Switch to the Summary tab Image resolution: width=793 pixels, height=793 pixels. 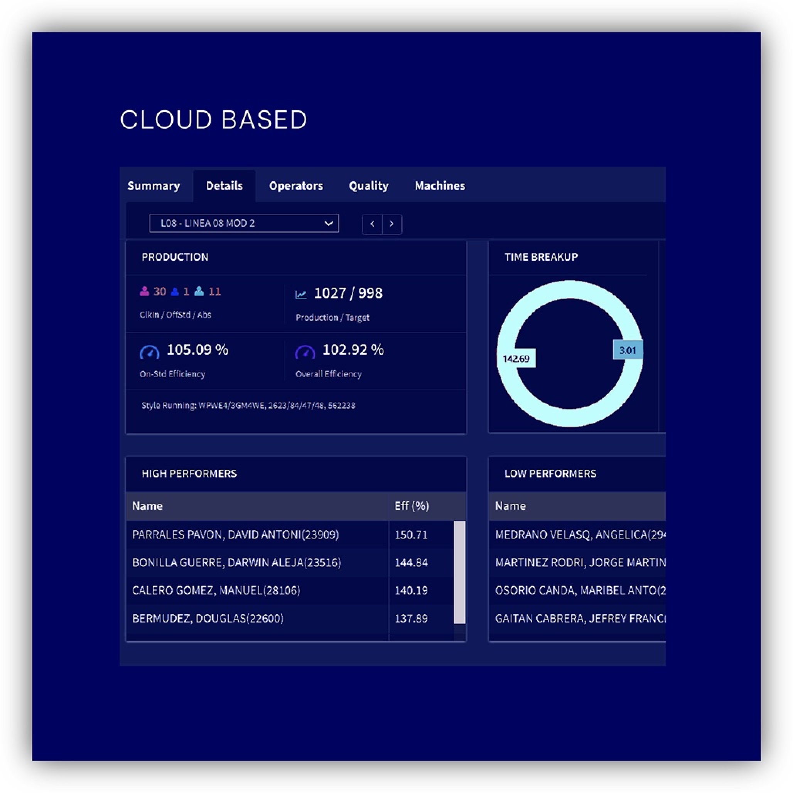click(x=154, y=186)
